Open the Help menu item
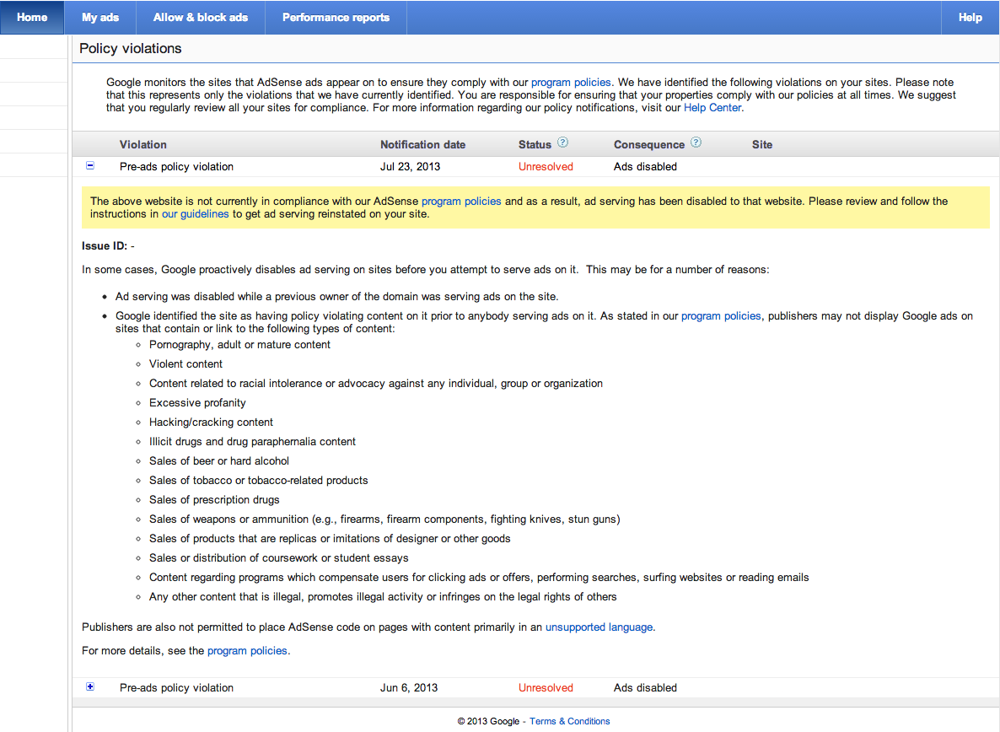 [x=970, y=17]
